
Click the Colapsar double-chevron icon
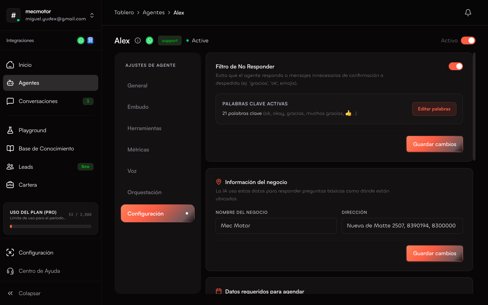[x=10, y=293]
